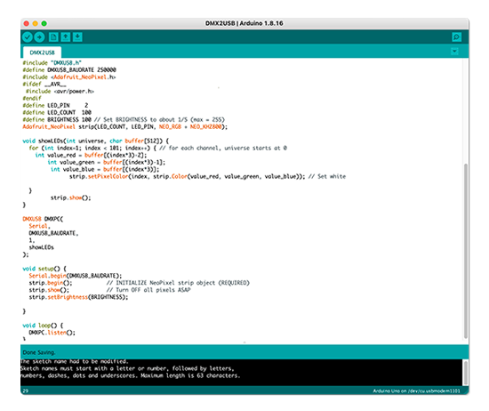Click the '// INITIALIZE NeoPixel strip object' comment
The width and height of the screenshot is (489, 411).
[178, 283]
